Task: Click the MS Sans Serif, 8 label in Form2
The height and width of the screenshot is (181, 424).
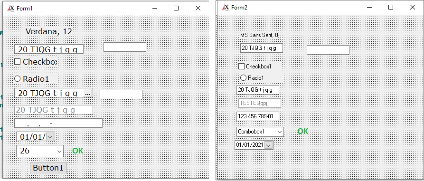Action: tap(259, 35)
